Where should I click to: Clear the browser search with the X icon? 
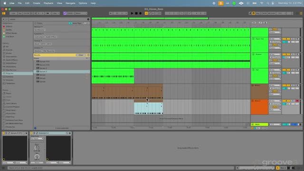pyautogui.click(x=88, y=19)
